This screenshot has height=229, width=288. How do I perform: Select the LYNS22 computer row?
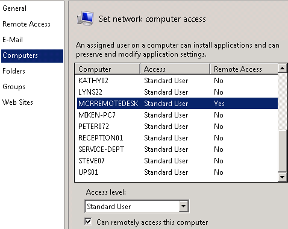point(177,92)
